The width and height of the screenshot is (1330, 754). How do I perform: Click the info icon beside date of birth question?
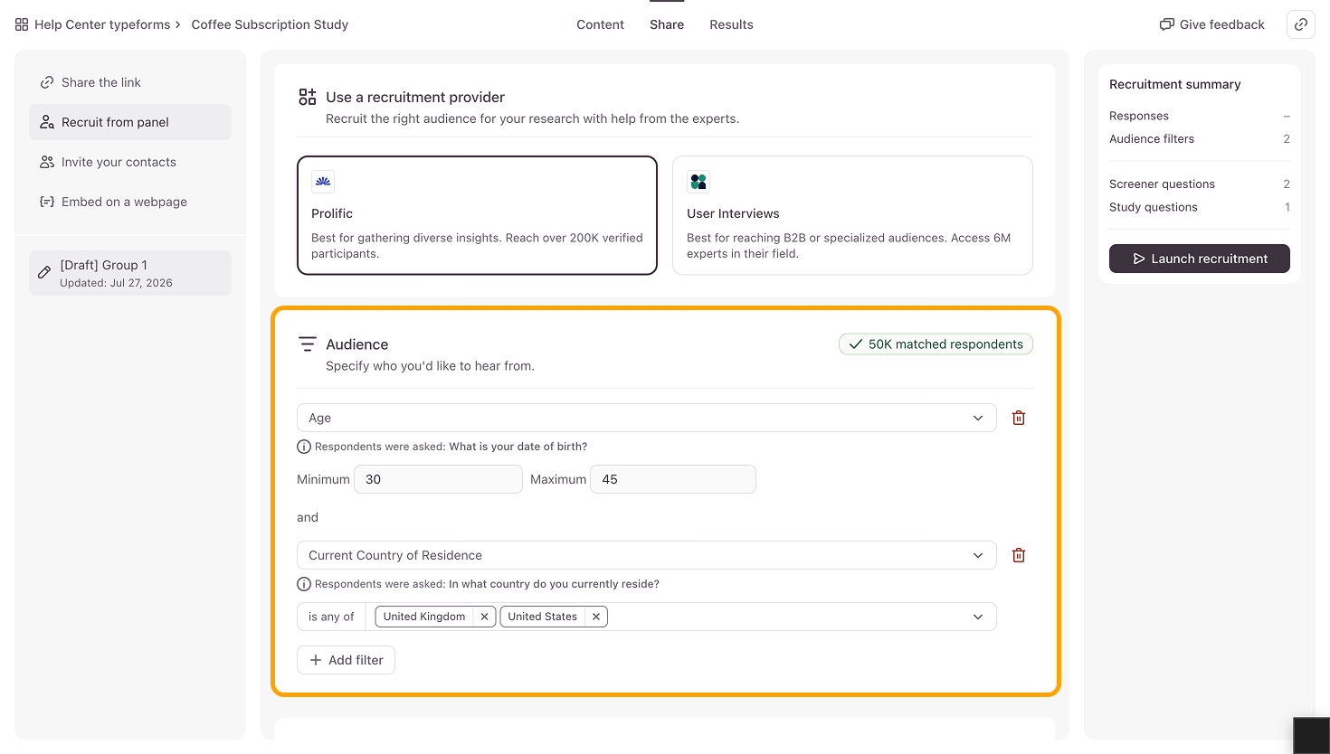pyautogui.click(x=304, y=447)
